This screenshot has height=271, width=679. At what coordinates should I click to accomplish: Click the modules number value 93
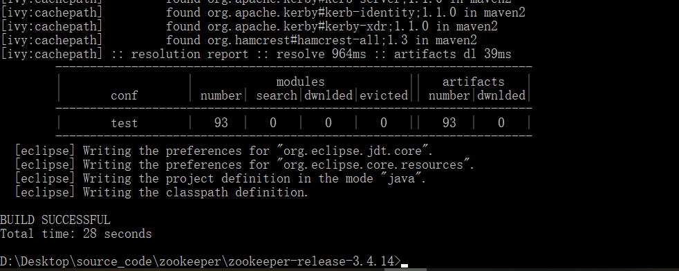221,123
